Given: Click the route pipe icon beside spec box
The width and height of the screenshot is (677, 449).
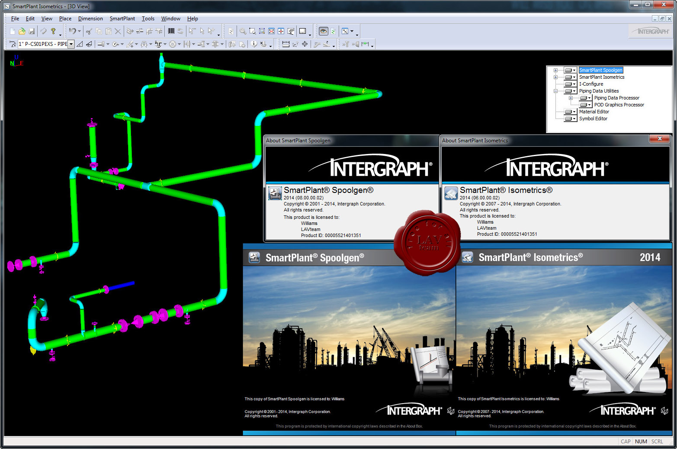Looking at the screenshot, I should pos(13,44).
